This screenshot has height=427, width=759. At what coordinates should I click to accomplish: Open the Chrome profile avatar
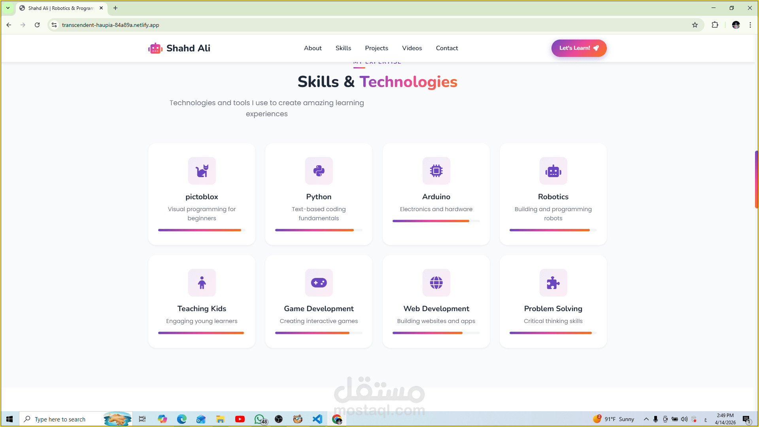click(736, 25)
